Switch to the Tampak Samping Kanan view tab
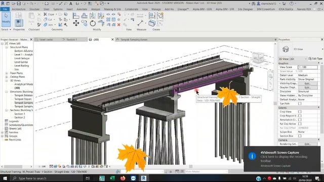 coord(134,39)
